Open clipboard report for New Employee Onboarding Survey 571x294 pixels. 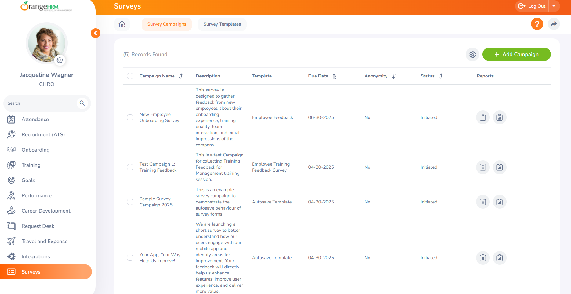coord(482,117)
